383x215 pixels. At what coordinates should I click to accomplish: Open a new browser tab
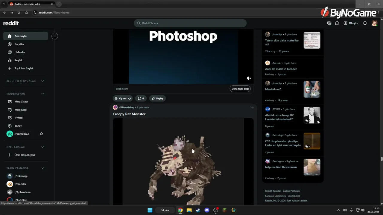point(59,4)
